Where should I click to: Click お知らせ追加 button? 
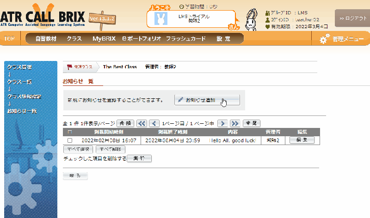point(207,100)
